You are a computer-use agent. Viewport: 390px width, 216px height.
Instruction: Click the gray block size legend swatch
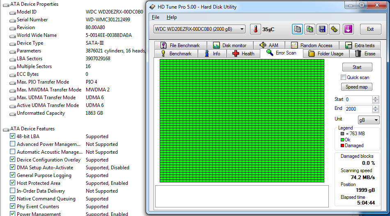342,134
